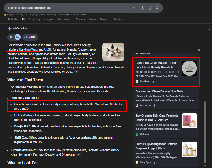Expand the More search filters dropdown
The image size is (212, 168).
[x=104, y=19]
